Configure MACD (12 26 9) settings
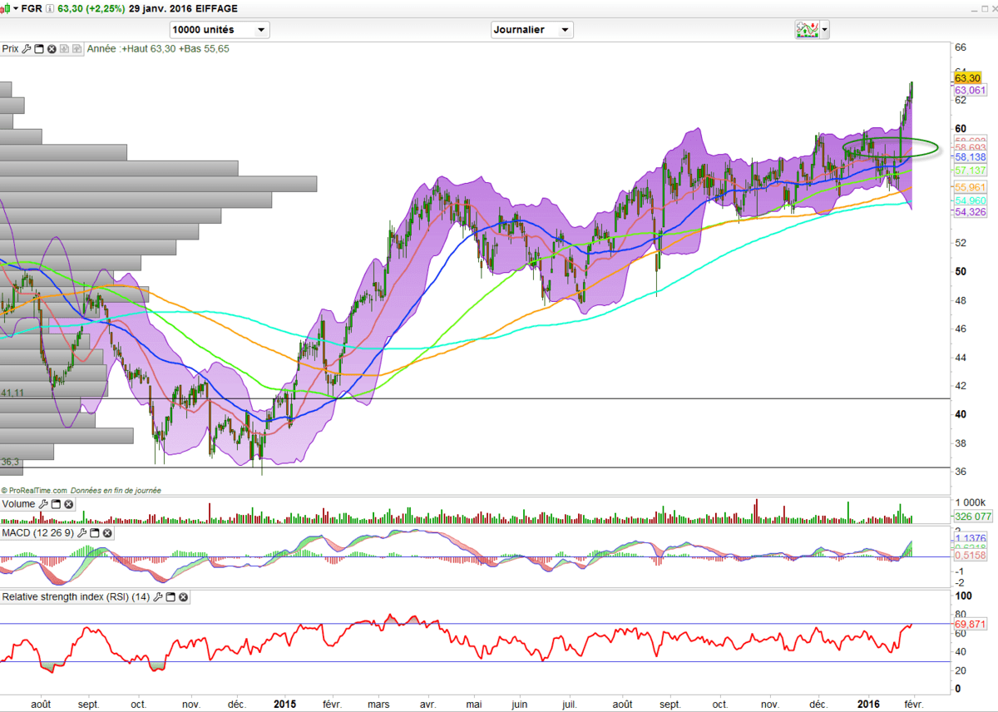Image resolution: width=998 pixels, height=712 pixels. pos(82,532)
